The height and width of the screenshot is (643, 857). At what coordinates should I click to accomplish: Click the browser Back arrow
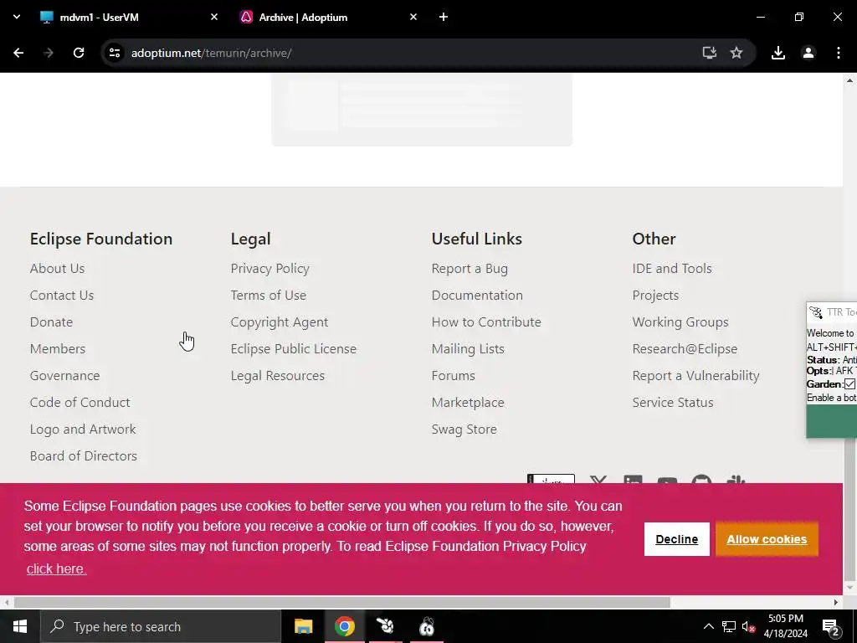18,53
